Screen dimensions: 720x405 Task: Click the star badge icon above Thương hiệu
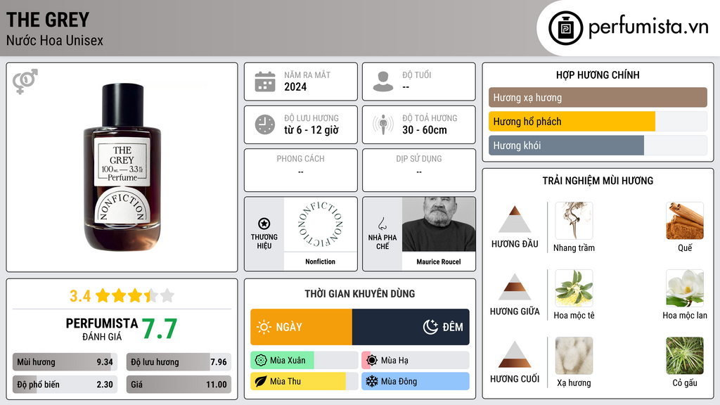pyautogui.click(x=264, y=224)
